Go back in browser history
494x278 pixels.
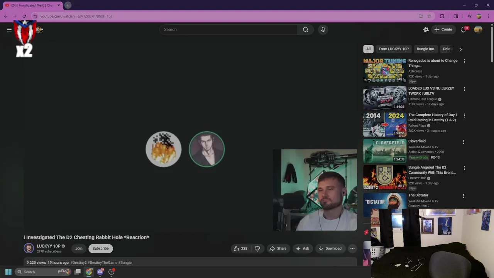tap(6, 16)
